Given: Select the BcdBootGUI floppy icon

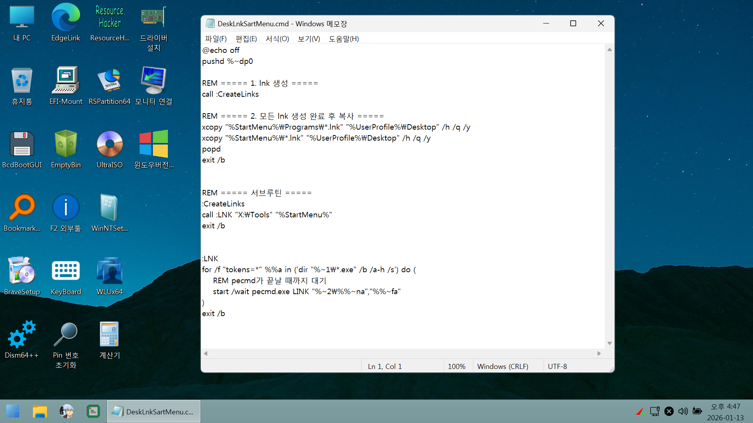Looking at the screenshot, I should click(x=22, y=145).
